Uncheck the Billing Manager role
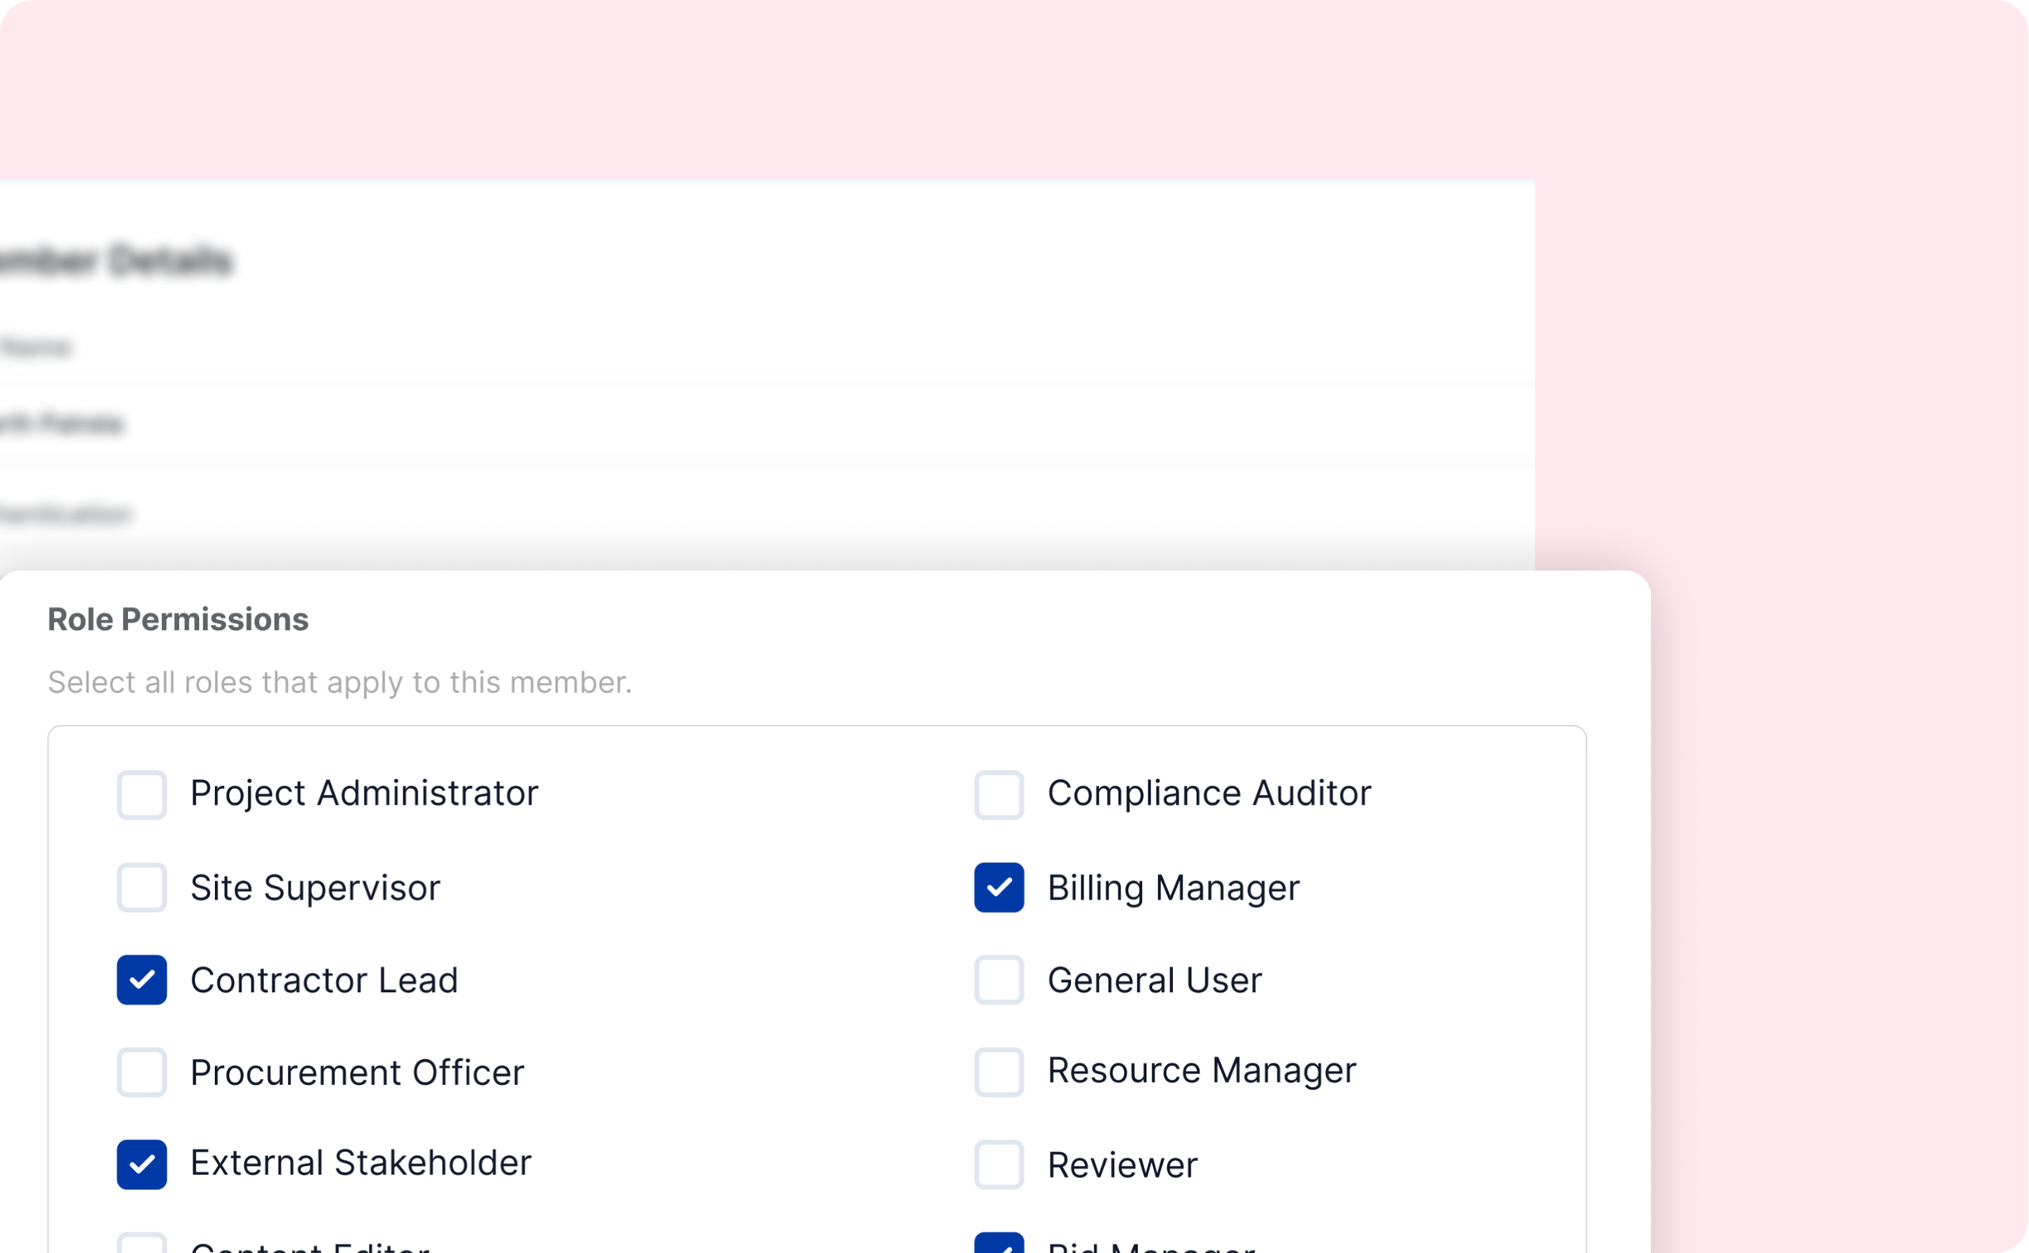The height and width of the screenshot is (1253, 2029). click(999, 888)
